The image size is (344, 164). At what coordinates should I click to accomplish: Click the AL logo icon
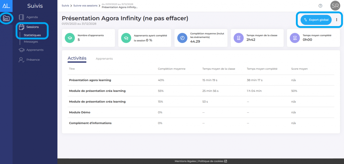point(6,6)
